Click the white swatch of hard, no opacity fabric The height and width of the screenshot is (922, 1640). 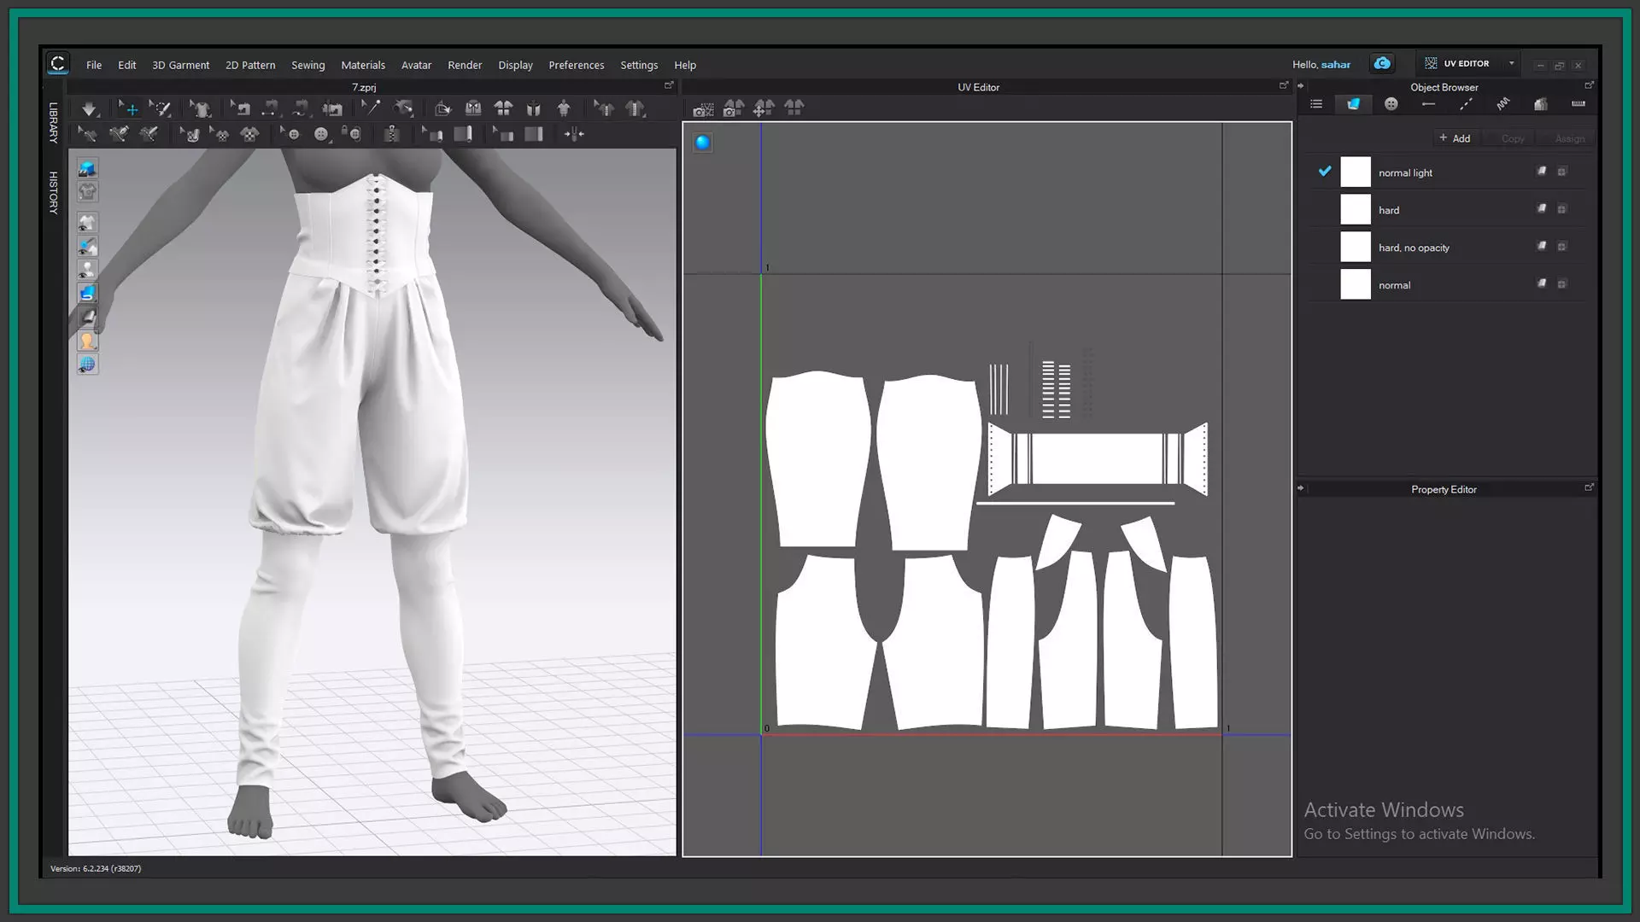[1355, 247]
